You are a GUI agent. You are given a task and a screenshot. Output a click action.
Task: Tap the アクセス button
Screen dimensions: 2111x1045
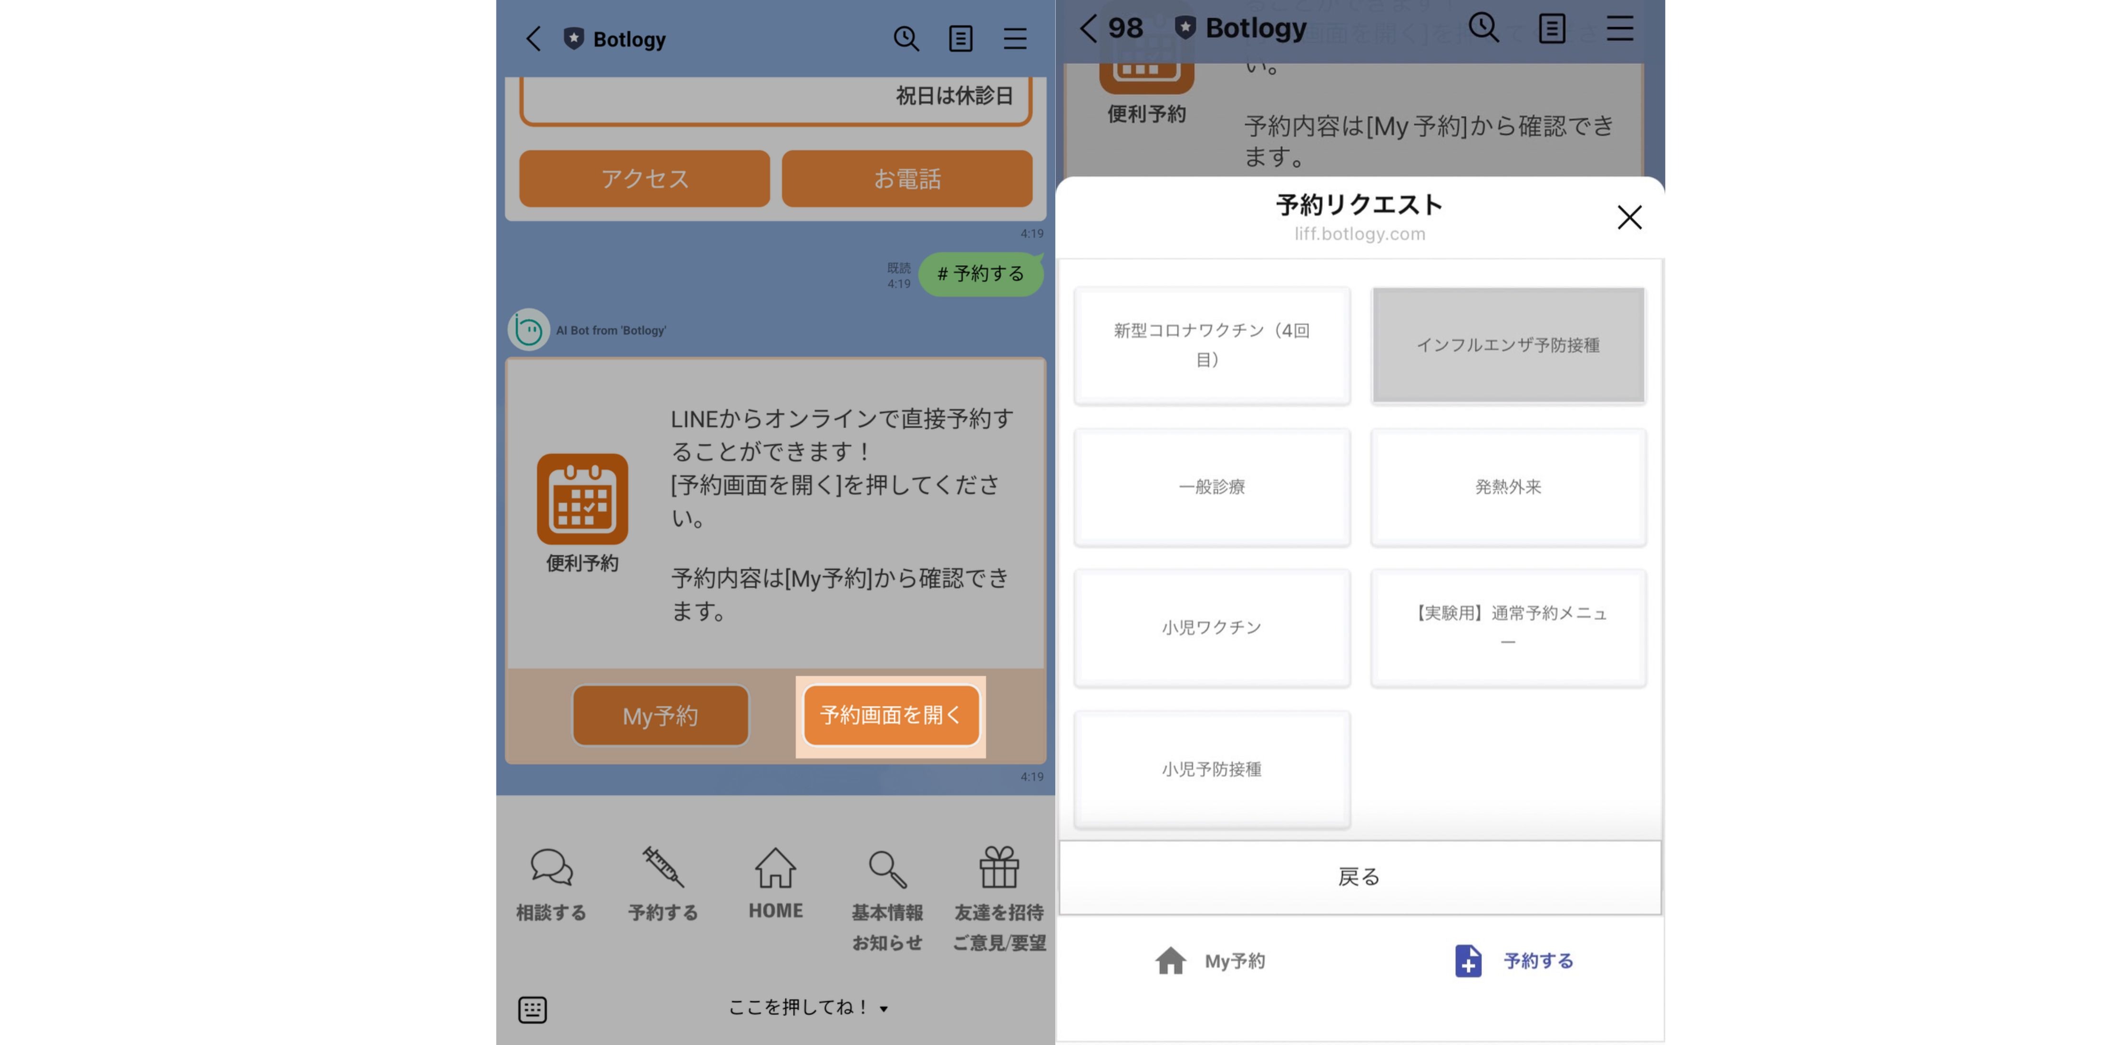click(644, 179)
